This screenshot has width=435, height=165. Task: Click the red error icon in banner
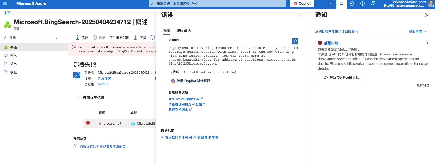pos(74,47)
